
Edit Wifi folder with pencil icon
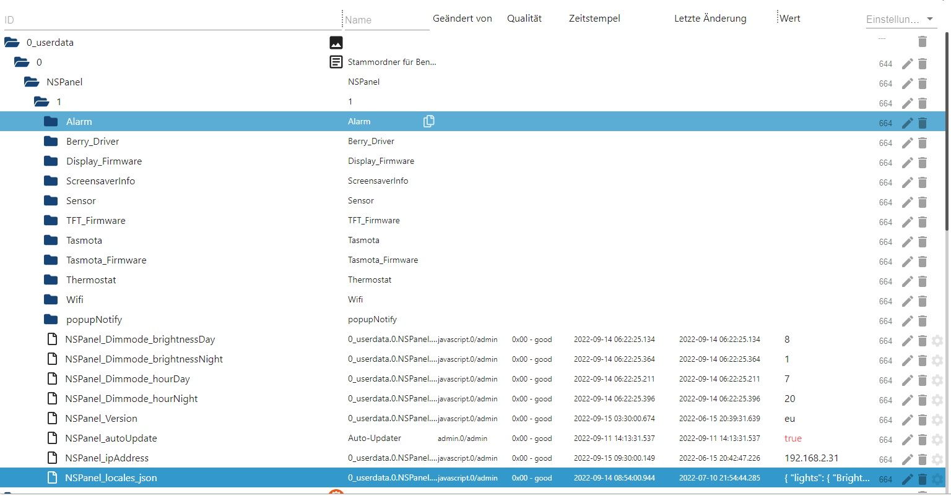pos(907,301)
